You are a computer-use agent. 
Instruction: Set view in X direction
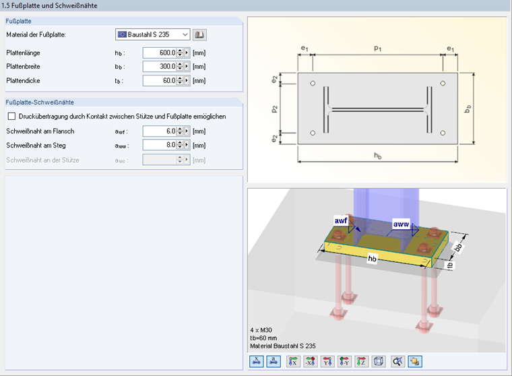(x=293, y=362)
